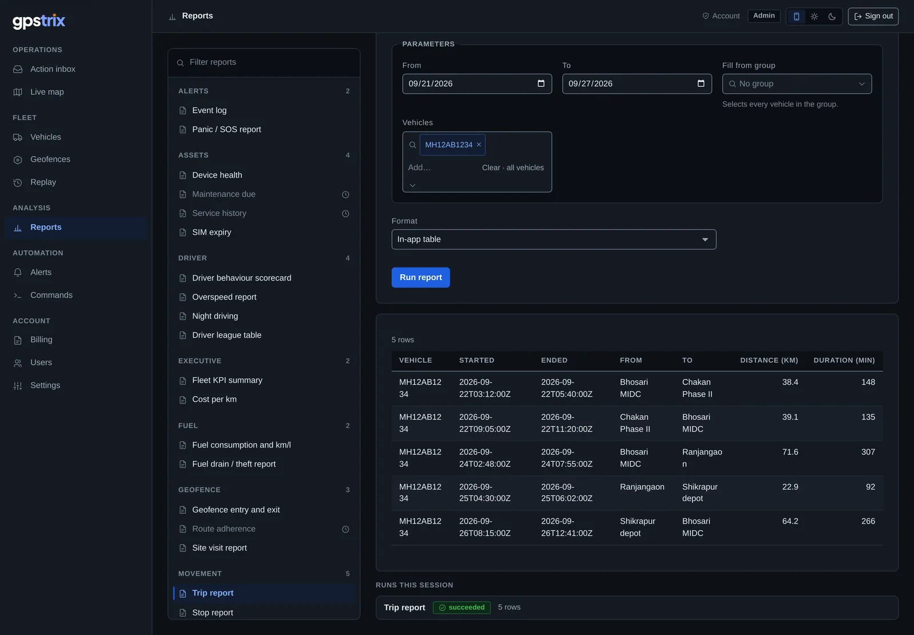Click the Users icon
914x635 pixels.
click(18, 363)
